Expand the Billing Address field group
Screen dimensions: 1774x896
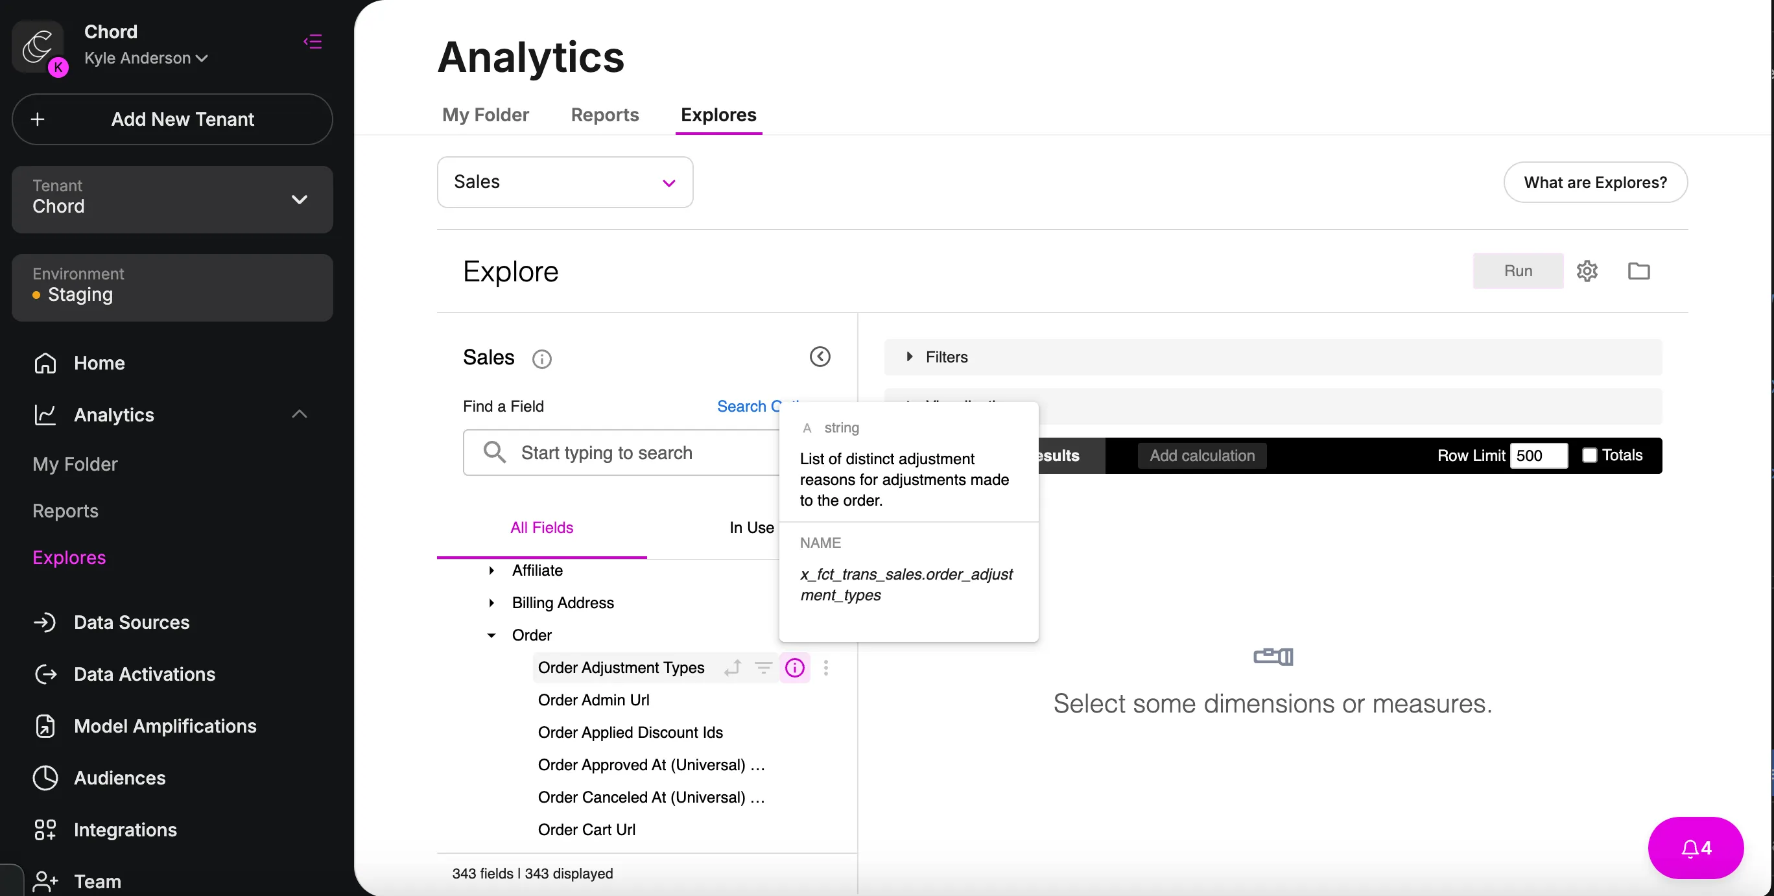(x=491, y=602)
